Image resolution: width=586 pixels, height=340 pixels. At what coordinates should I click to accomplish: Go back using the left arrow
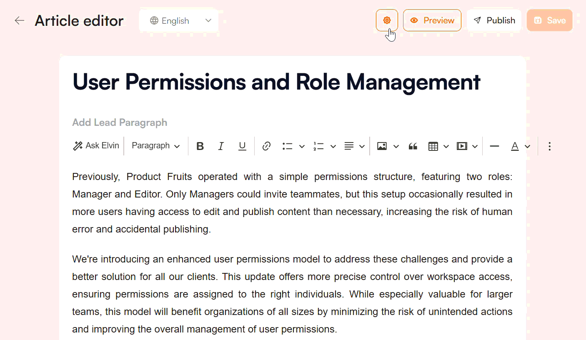(19, 20)
